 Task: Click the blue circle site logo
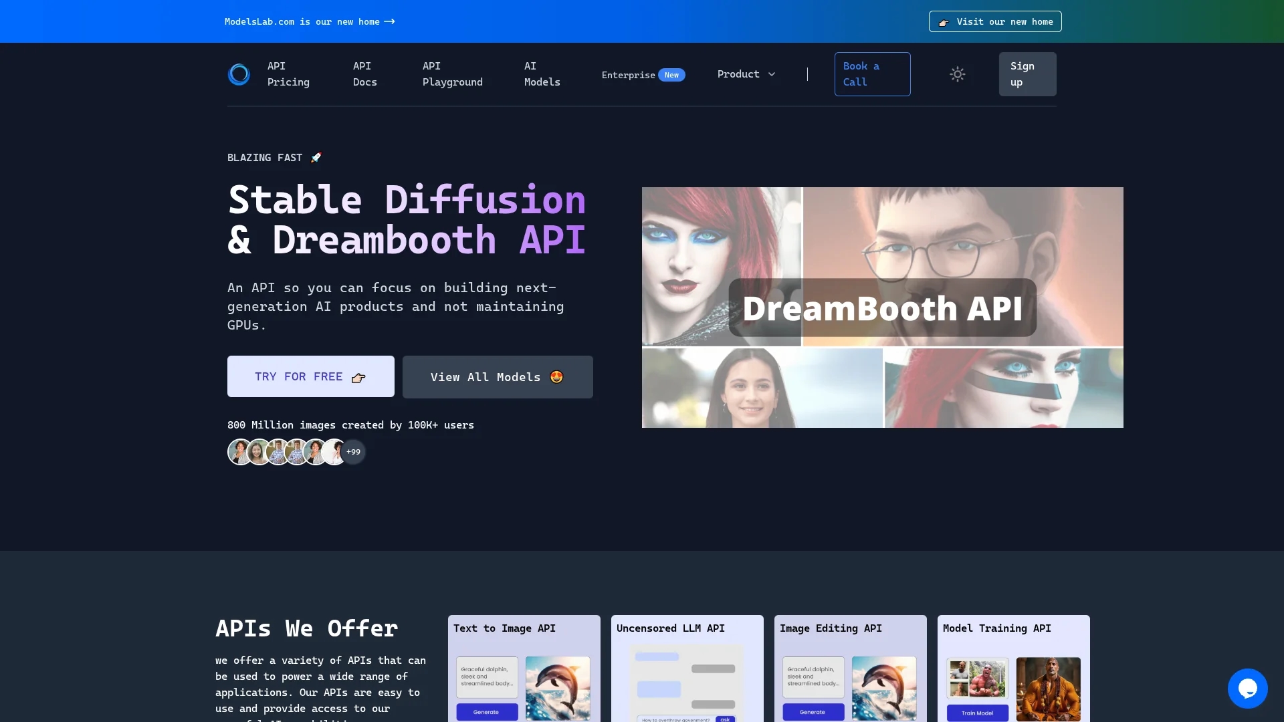(239, 74)
